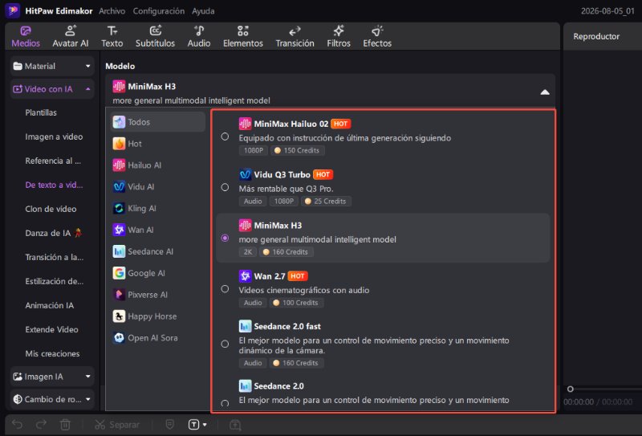Open Clon de vídeo
This screenshot has width=642, height=436.
point(51,209)
